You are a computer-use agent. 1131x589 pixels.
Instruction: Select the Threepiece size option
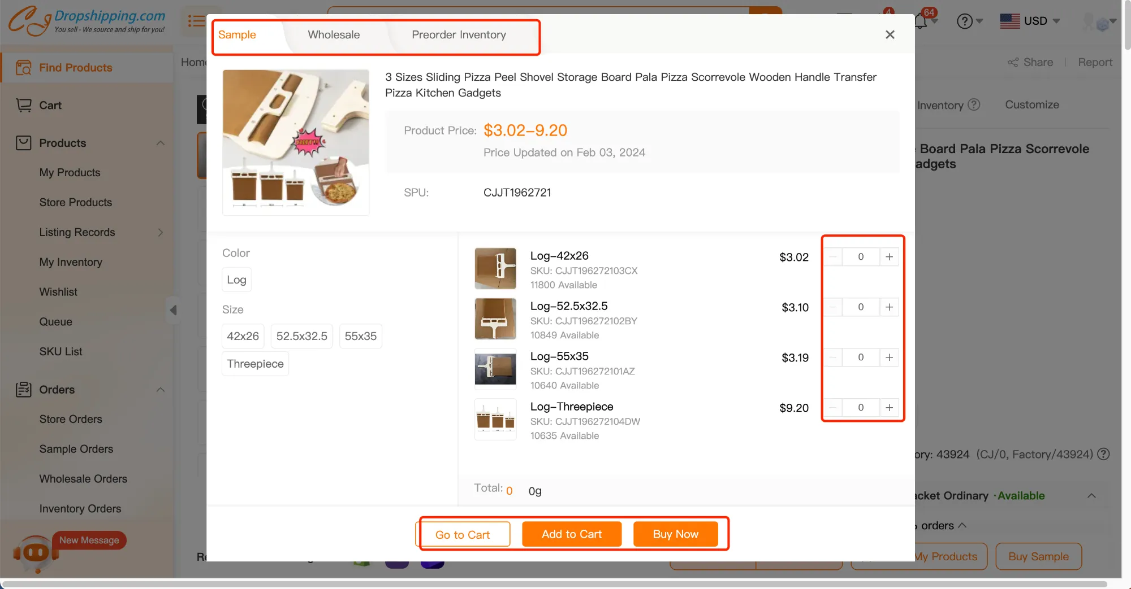tap(255, 364)
